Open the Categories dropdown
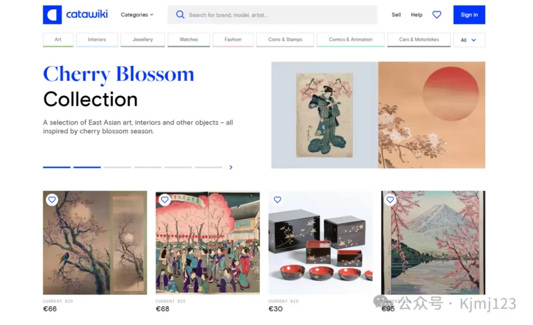 click(x=137, y=15)
